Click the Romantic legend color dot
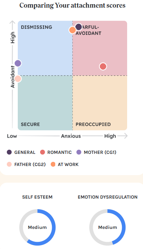Viewport: 143px width, 249px height. (42, 152)
